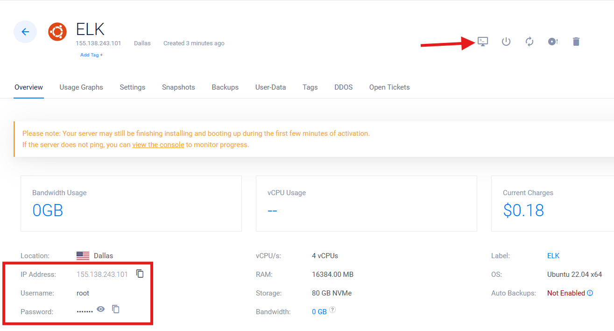Open the server console icon
Viewport: 614px width, 331px height.
[x=483, y=42]
